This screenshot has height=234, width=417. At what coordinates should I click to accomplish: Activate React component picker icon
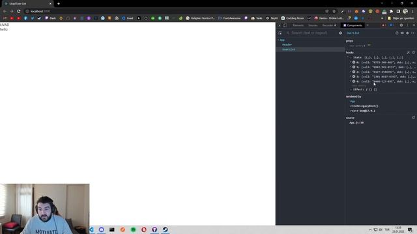[280, 33]
